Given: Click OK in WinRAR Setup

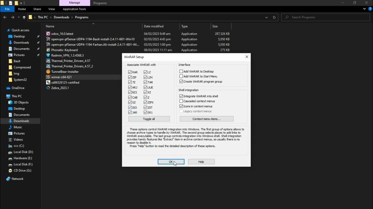Looking at the screenshot, I should (x=171, y=162).
